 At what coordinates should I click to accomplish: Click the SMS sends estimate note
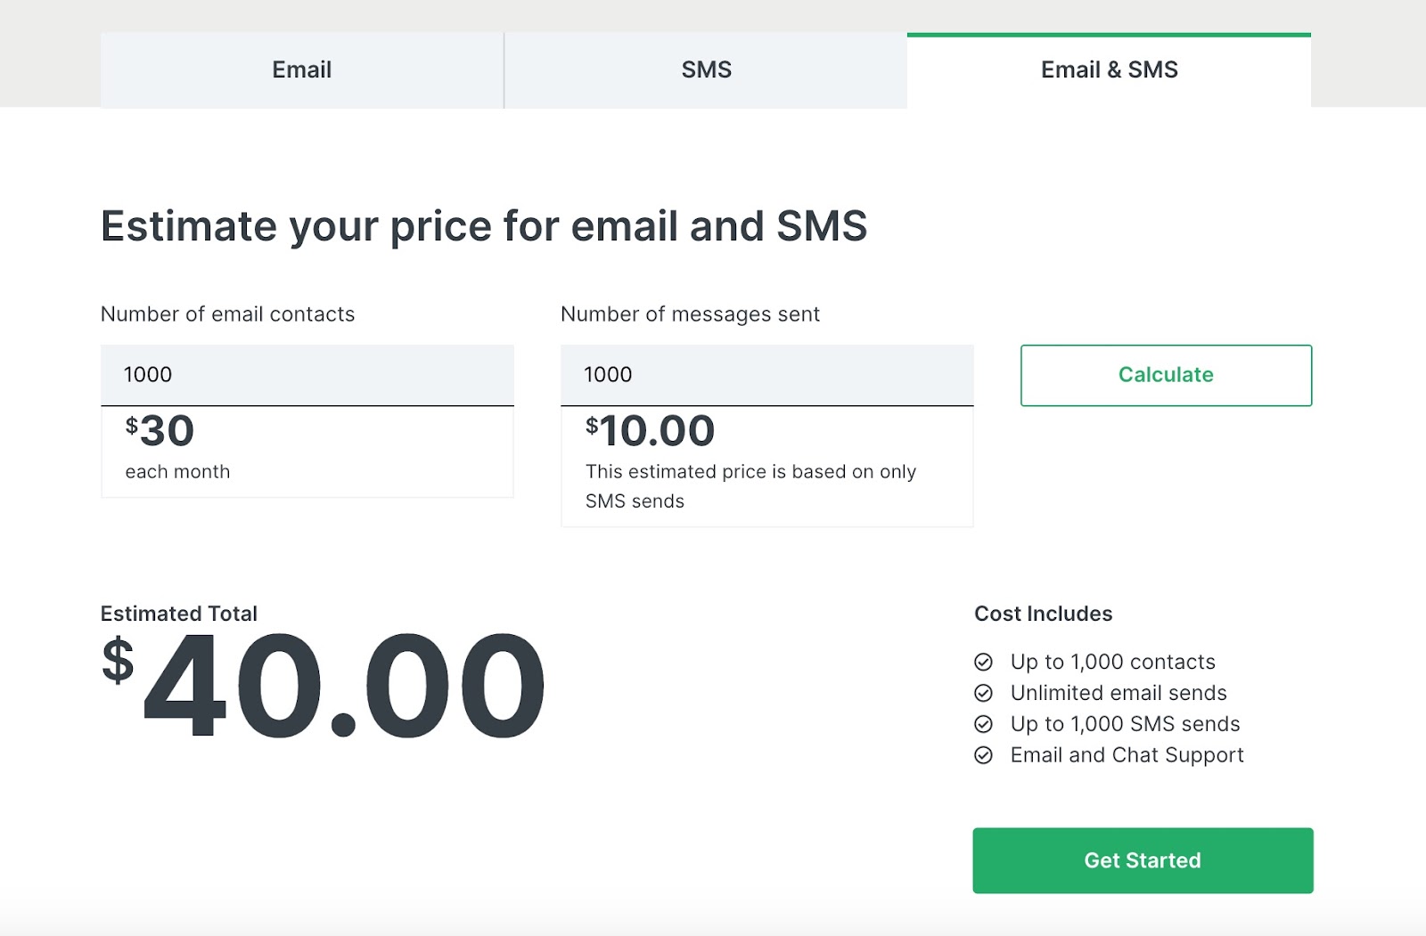point(750,486)
